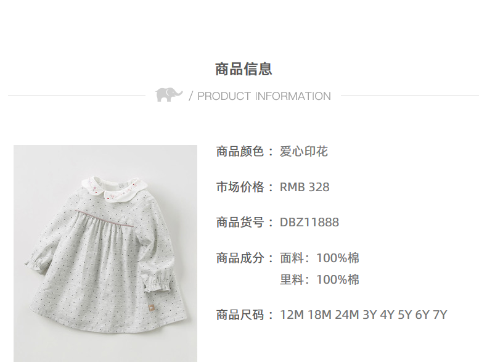Click the price RMB 328
Screen dimensions: 487x362
point(305,187)
